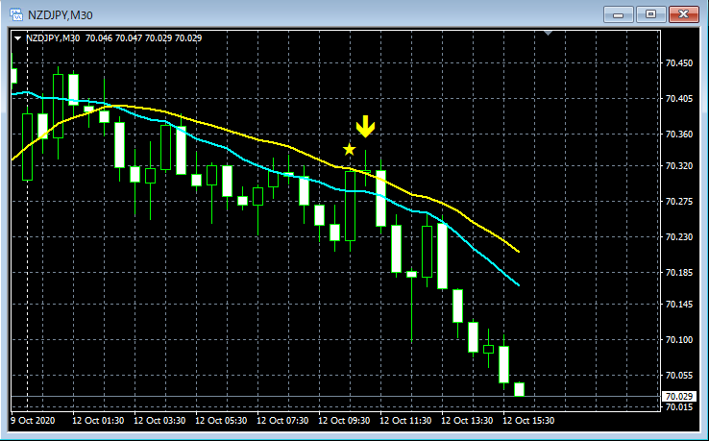Click the current price label 70.029

tap(679, 397)
